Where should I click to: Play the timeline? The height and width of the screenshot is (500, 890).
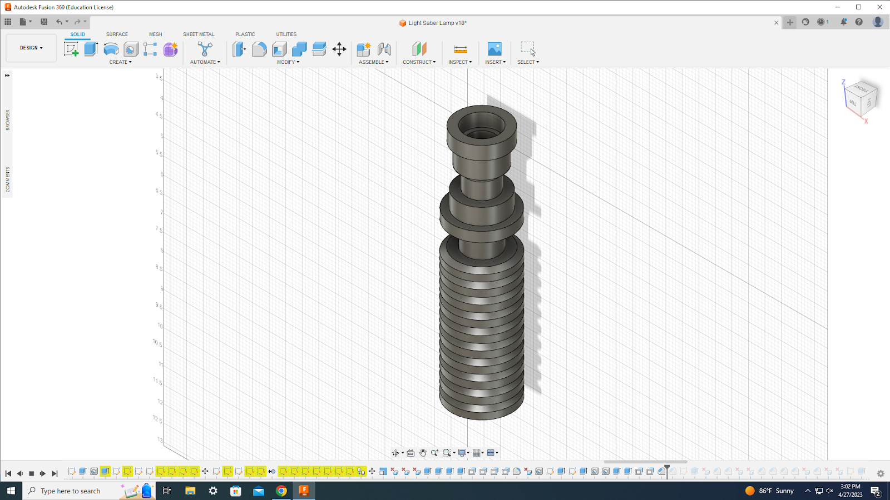pyautogui.click(x=43, y=473)
